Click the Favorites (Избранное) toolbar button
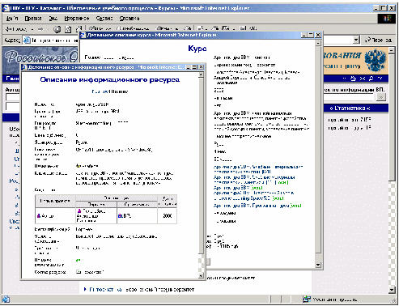This screenshot has width=399, height=306. pyautogui.click(x=133, y=28)
